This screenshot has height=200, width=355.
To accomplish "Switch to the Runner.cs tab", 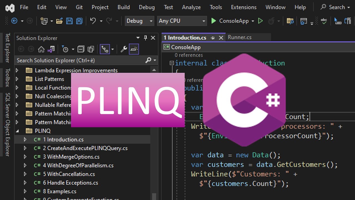I will 240,37.
